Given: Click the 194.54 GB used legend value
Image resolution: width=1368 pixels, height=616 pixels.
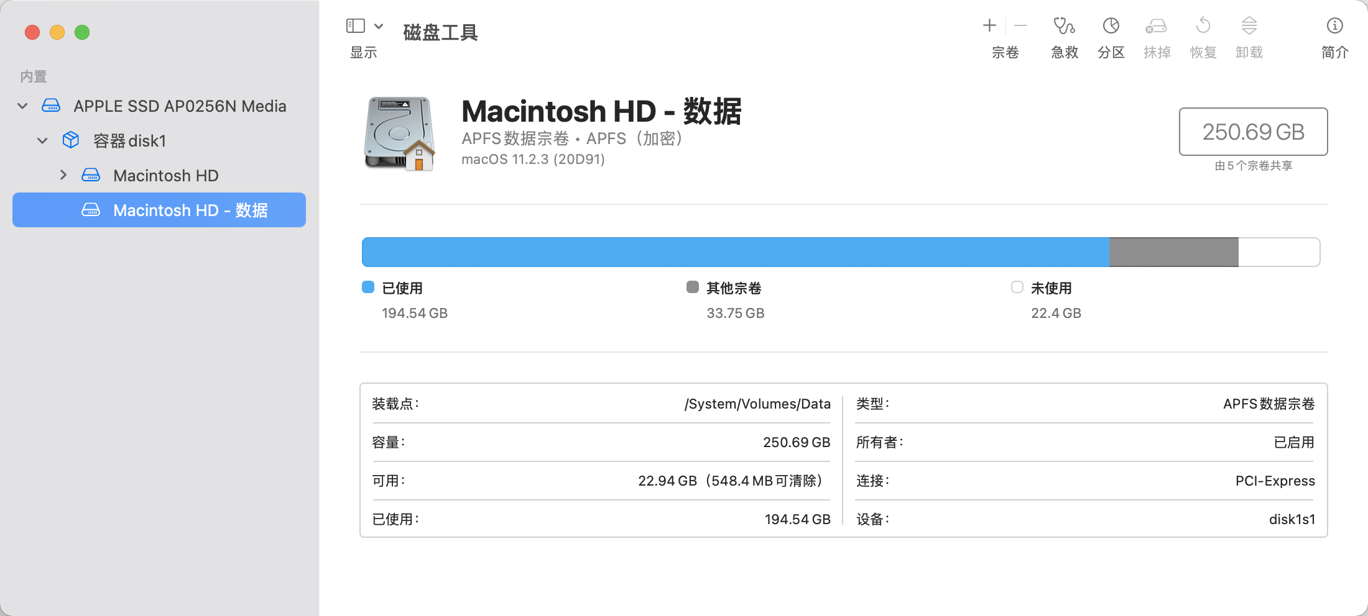Looking at the screenshot, I should click(415, 314).
